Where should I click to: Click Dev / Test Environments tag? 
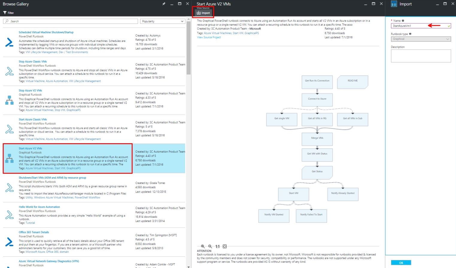(73, 52)
